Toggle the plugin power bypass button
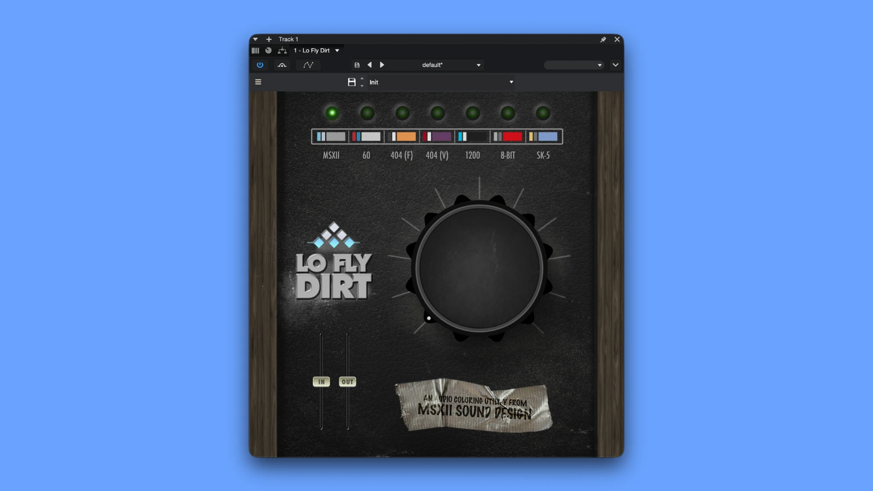The image size is (873, 491). coord(260,65)
